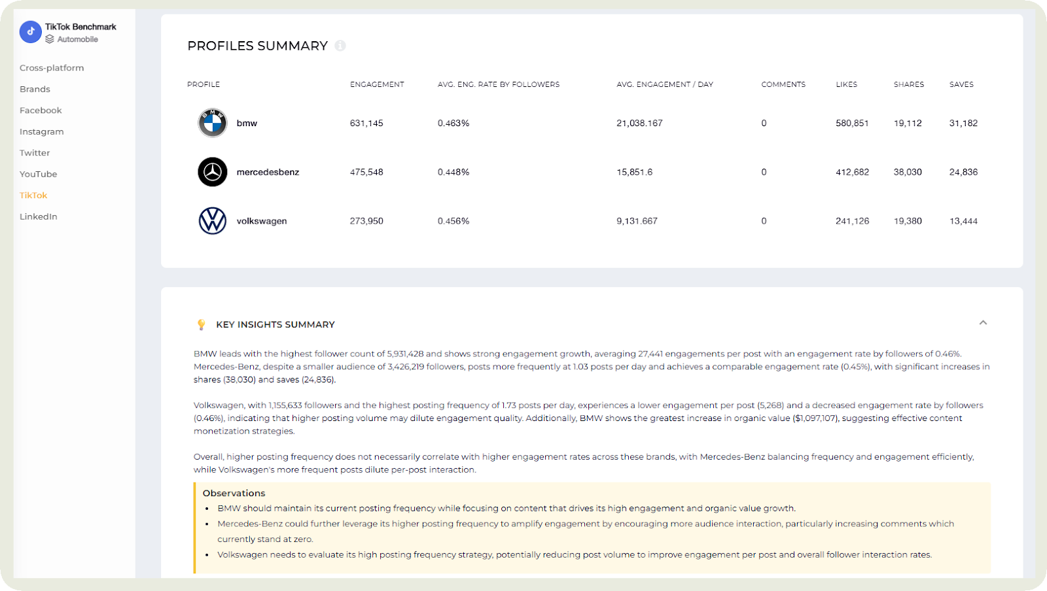Open the info tooltip beside Profiles Summary
Viewport: 1047px width, 591px height.
(340, 46)
